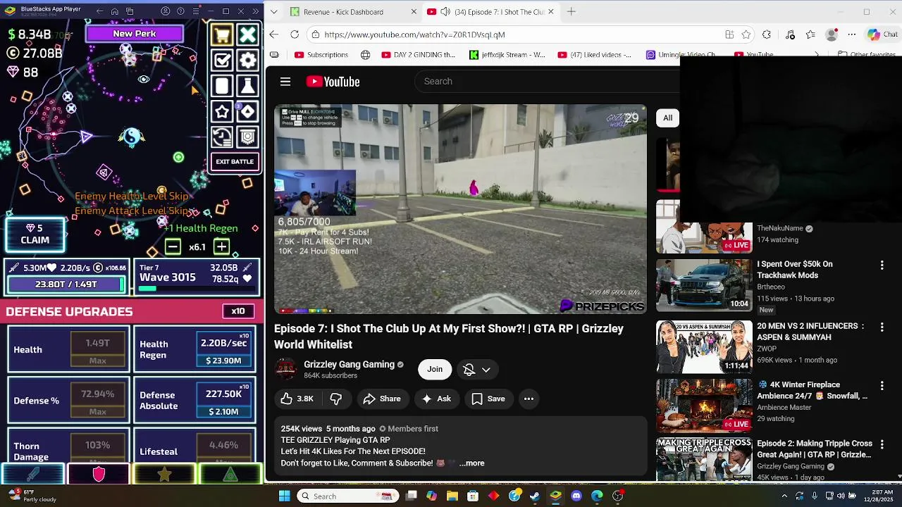Select the All filter chip
This screenshot has width=902, height=507.
coord(667,118)
